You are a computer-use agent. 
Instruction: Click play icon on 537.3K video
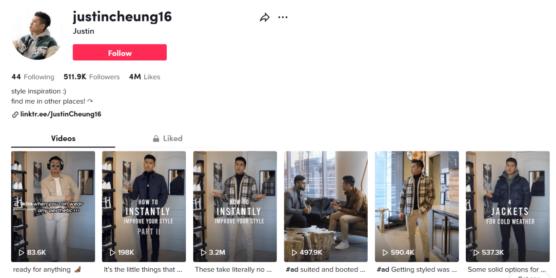click(476, 253)
